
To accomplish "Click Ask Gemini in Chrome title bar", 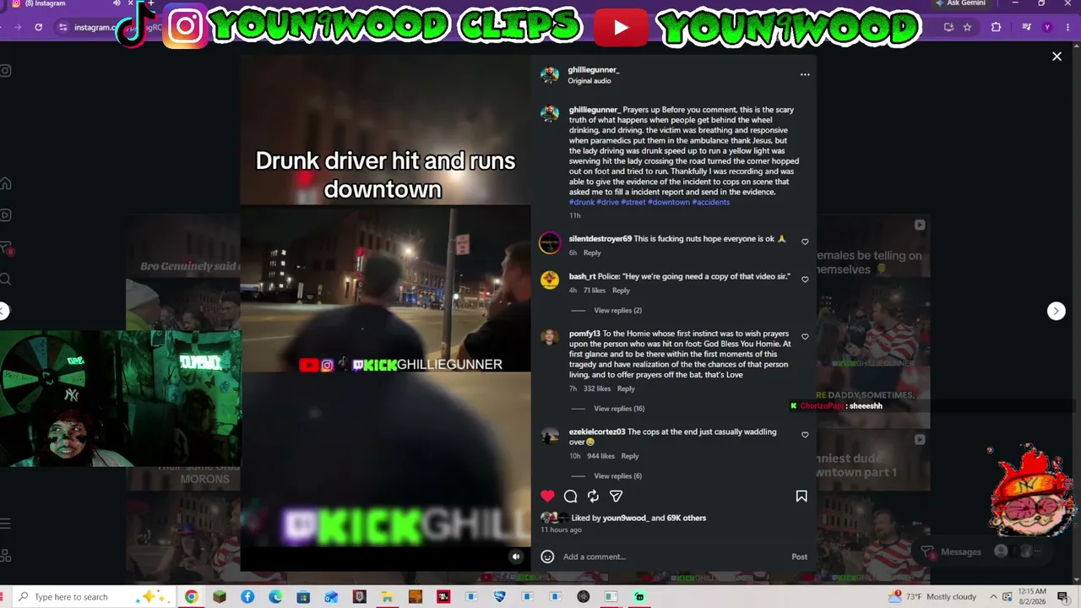I will [961, 4].
